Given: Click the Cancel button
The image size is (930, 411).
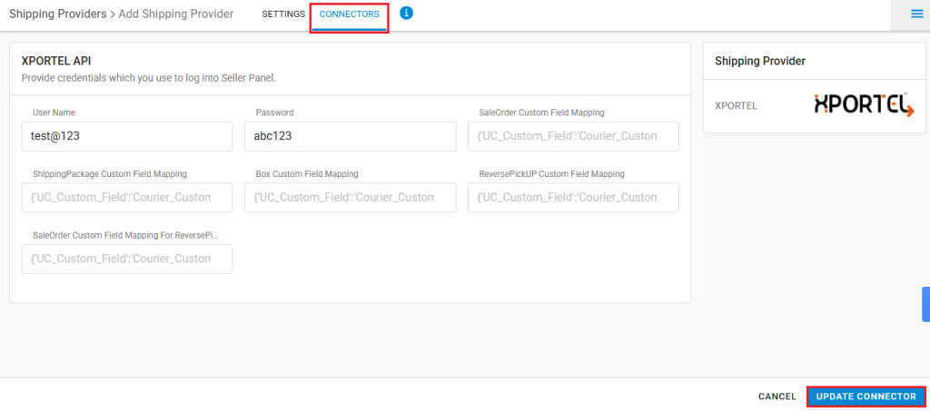Looking at the screenshot, I should 777,396.
